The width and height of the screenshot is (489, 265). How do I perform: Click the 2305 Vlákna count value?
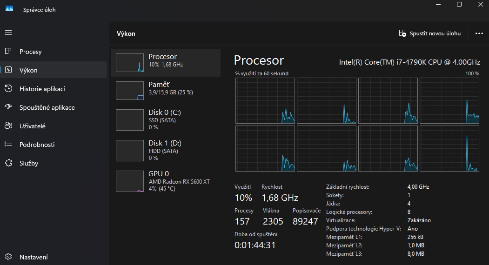273,221
